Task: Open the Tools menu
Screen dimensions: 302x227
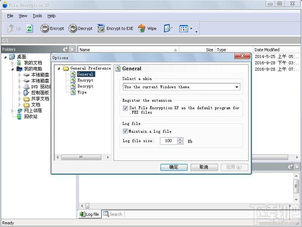Action: click(37, 16)
